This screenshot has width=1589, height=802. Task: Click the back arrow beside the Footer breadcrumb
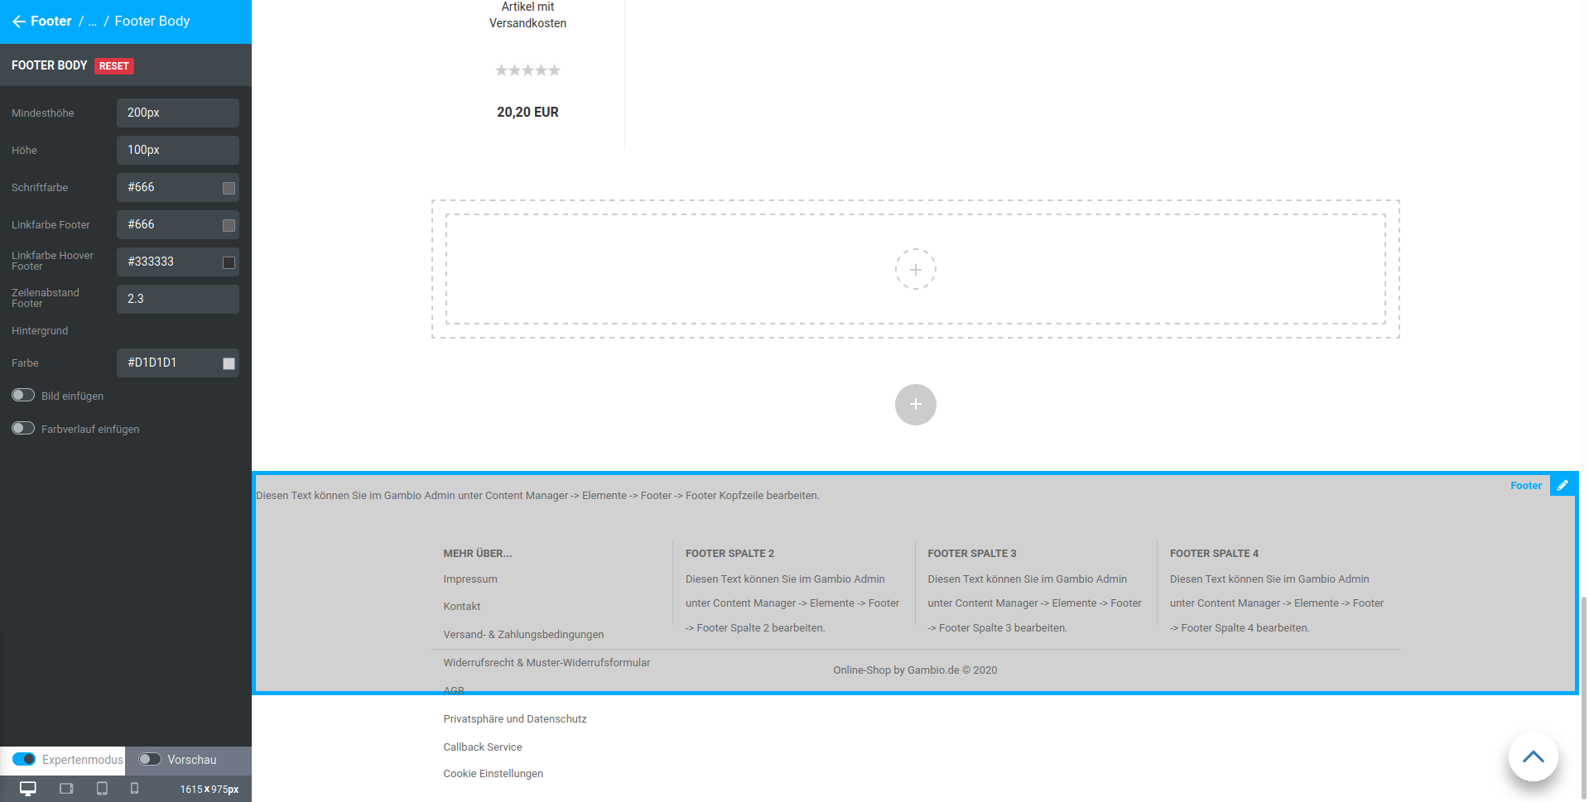[x=19, y=21]
